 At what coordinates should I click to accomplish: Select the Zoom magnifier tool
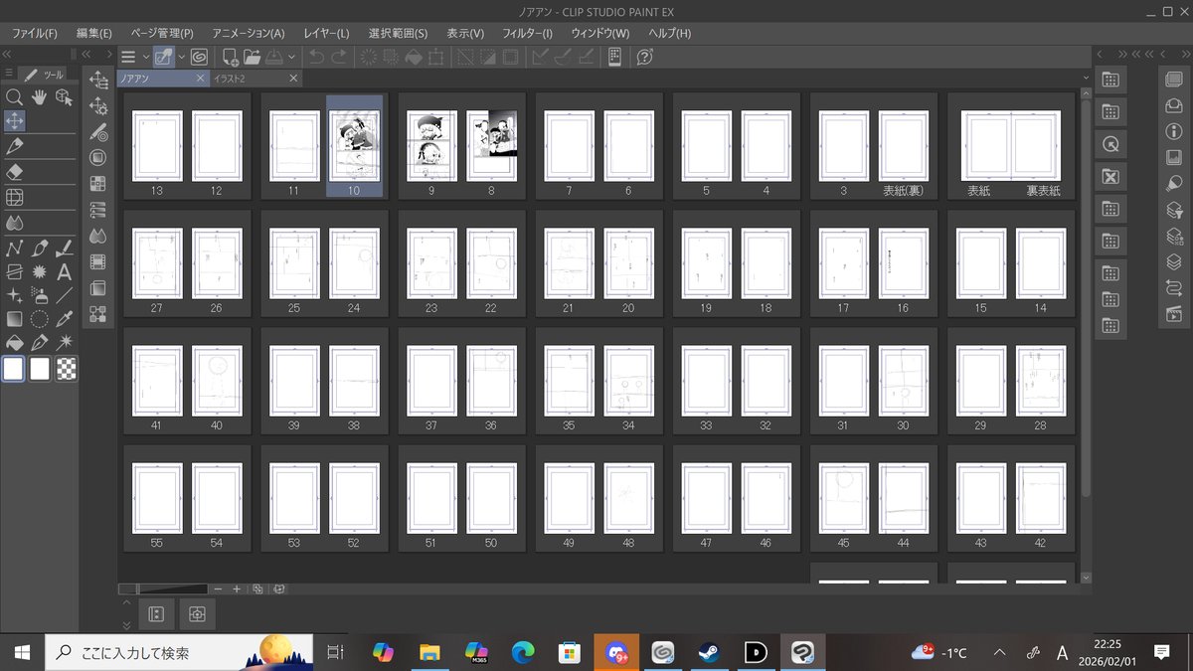coord(14,96)
